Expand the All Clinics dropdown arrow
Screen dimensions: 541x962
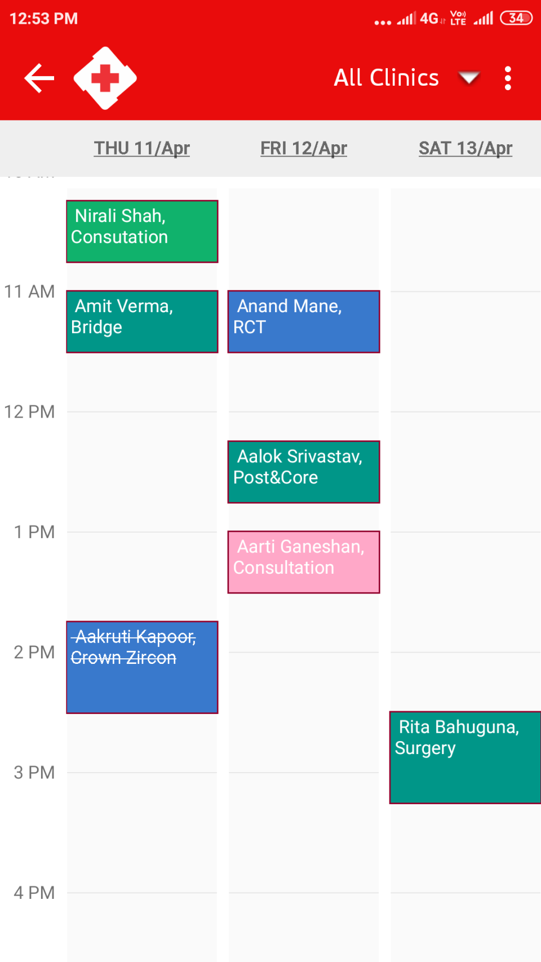469,77
